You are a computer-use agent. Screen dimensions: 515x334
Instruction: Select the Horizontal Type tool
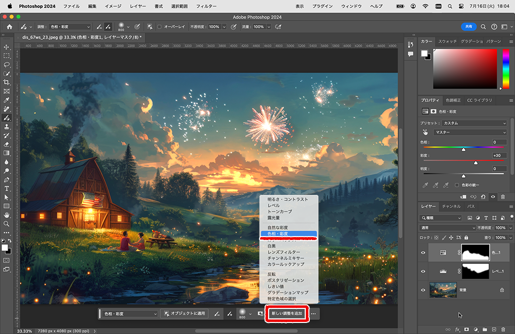(6, 189)
